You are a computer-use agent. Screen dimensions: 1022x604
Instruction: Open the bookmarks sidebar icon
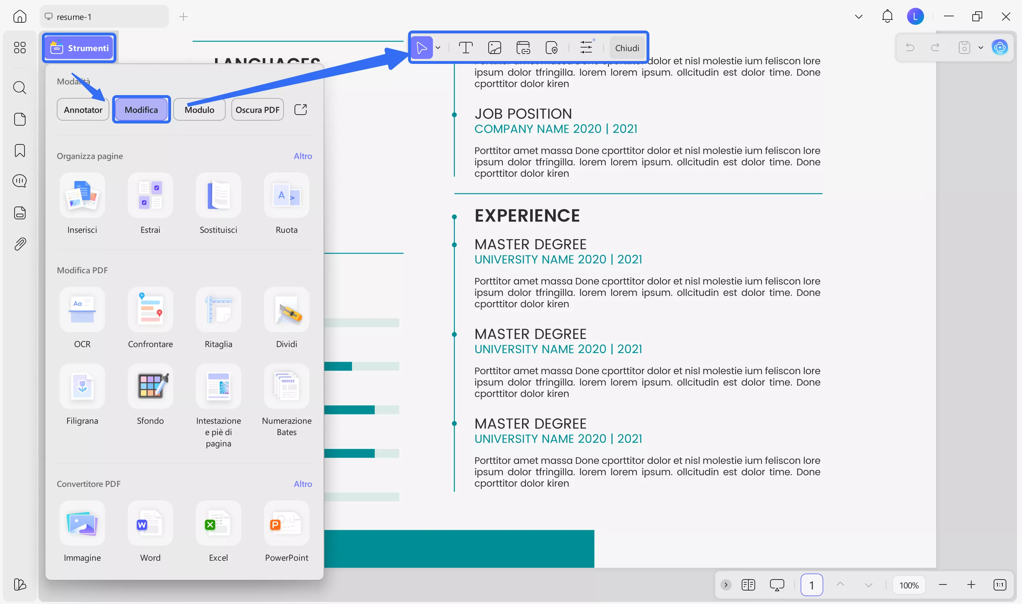click(x=20, y=150)
